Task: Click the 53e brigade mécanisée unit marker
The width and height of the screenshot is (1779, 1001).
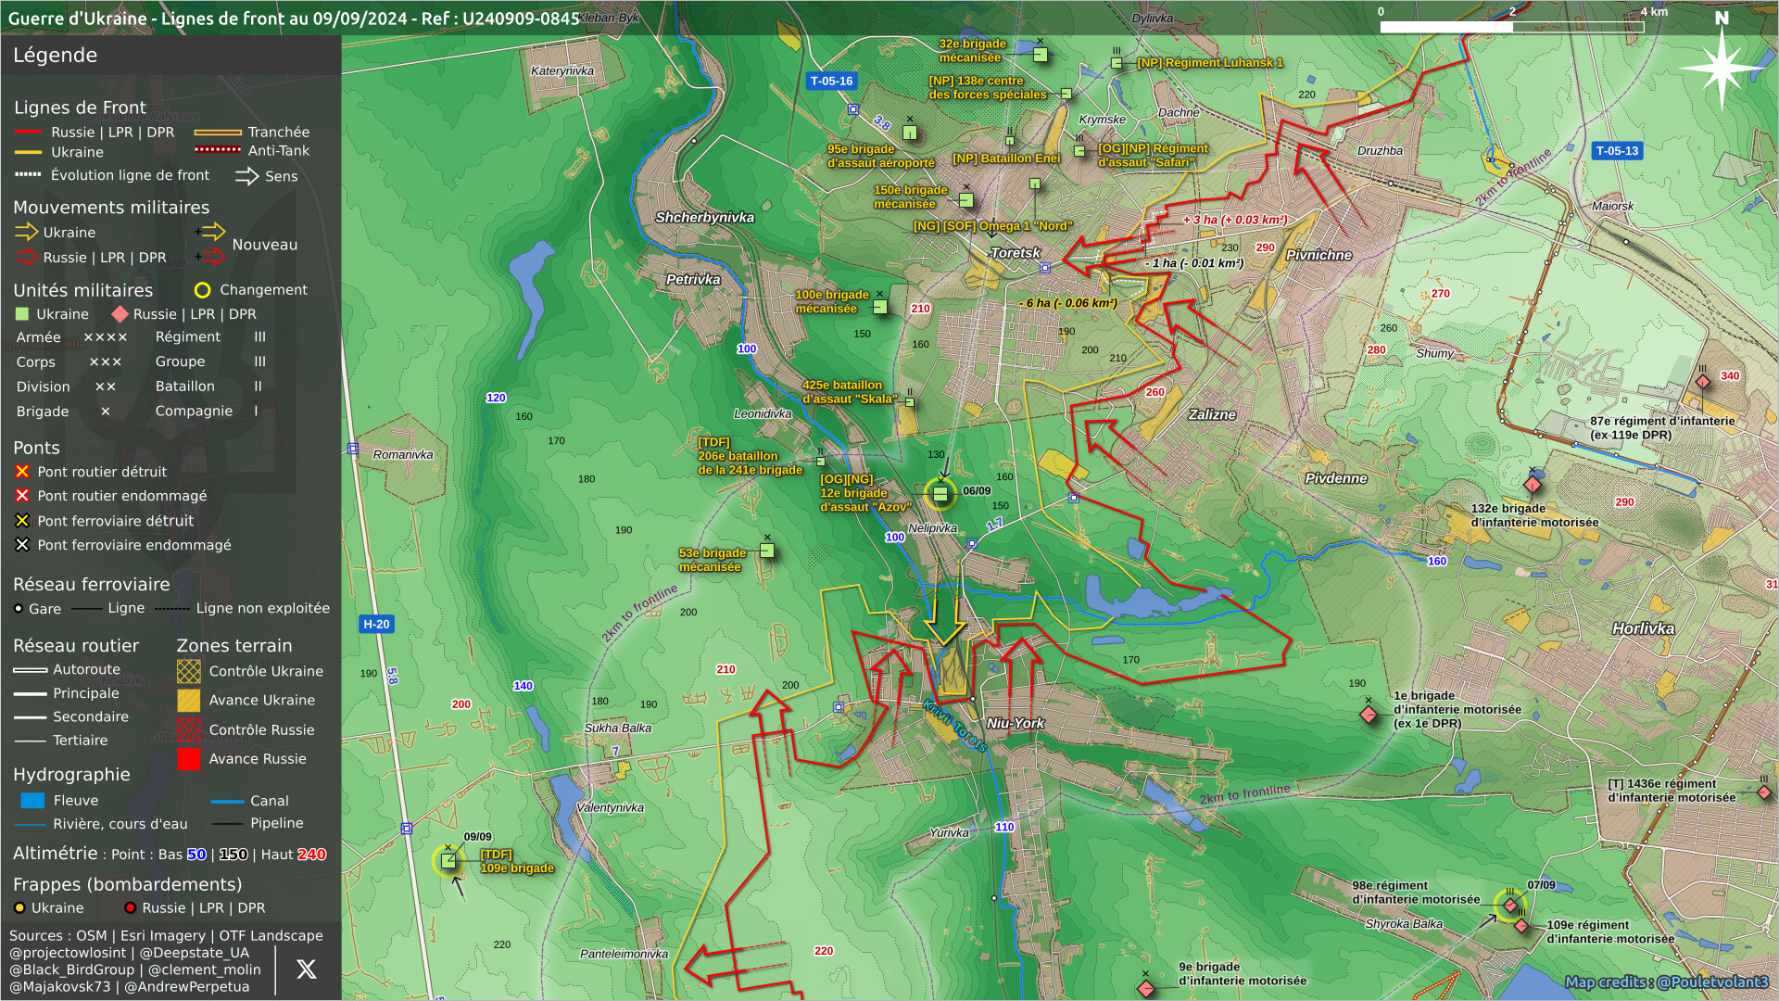Action: coord(767,551)
